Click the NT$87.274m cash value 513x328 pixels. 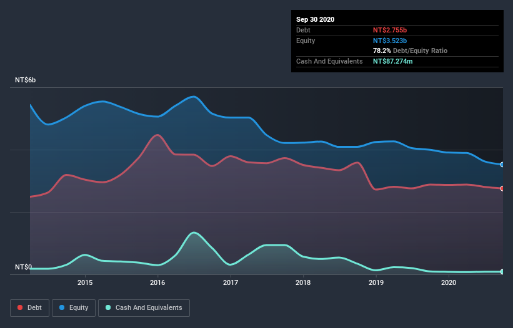point(393,61)
